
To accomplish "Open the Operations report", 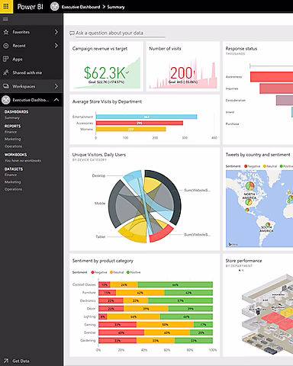I will pyautogui.click(x=13, y=146).
